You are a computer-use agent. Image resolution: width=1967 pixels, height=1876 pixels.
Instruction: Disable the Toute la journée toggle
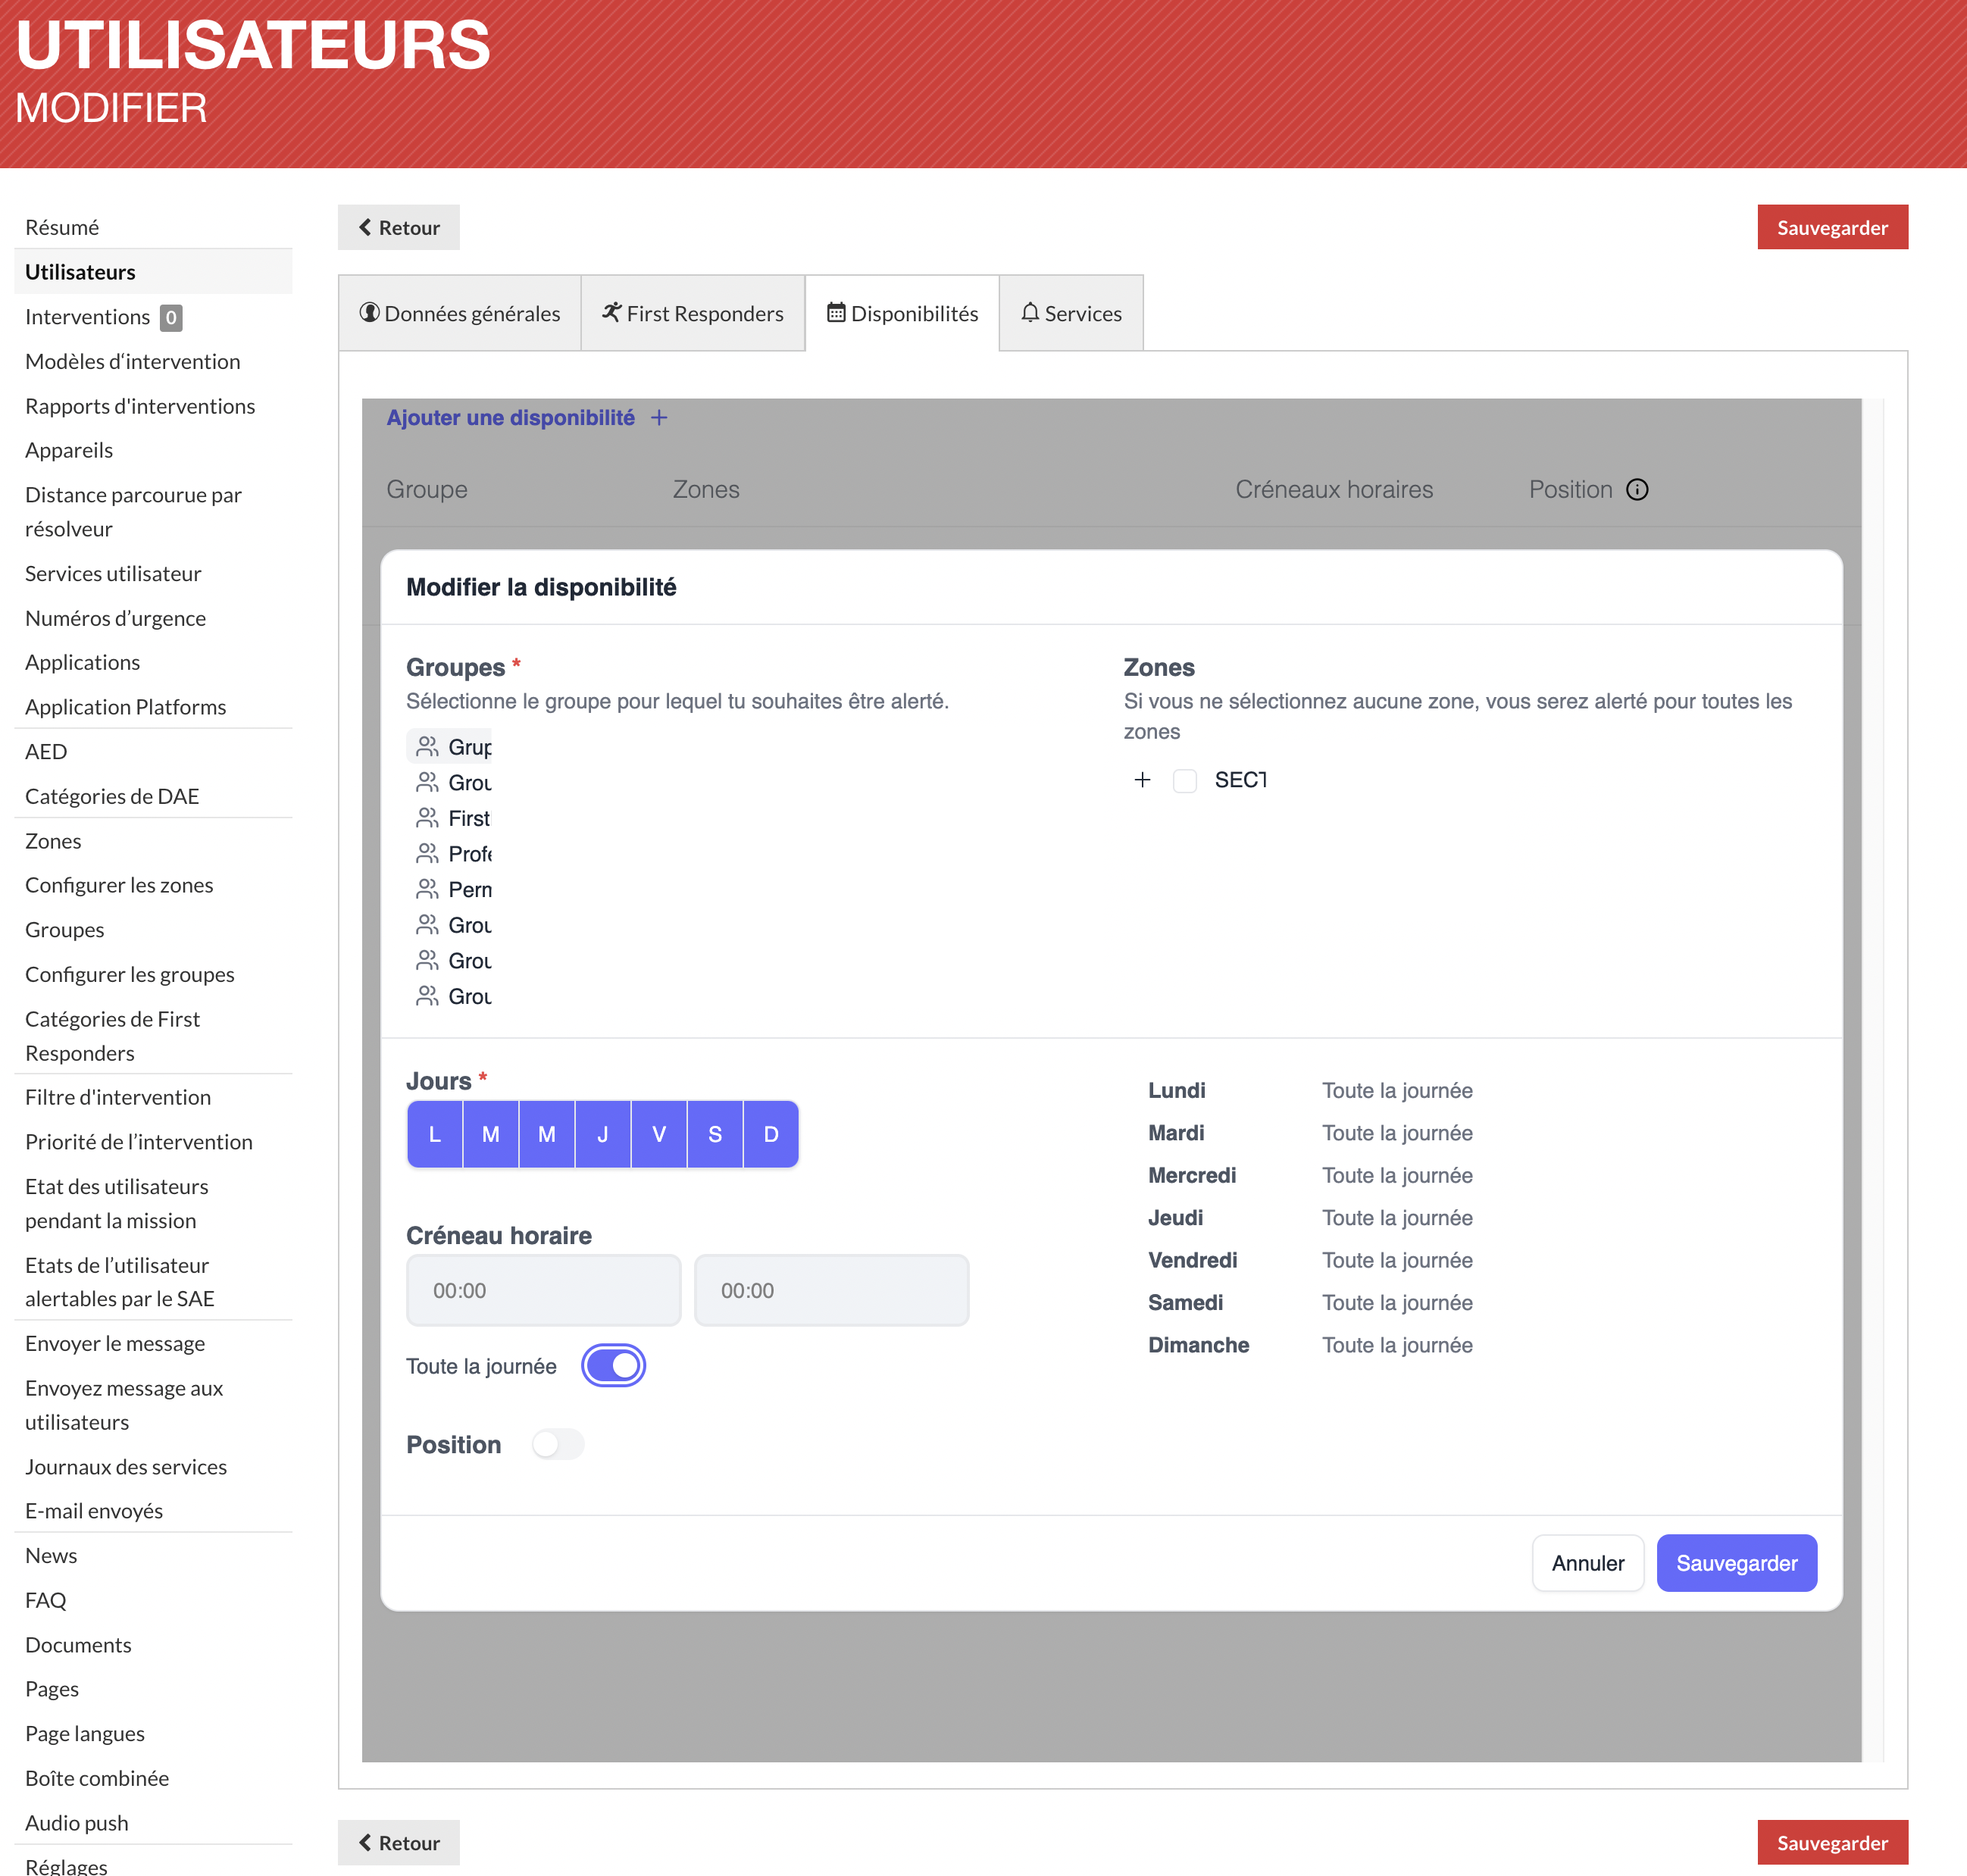click(613, 1365)
